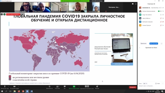Click the world map image on slide
165x93 pixels.
[49, 50]
